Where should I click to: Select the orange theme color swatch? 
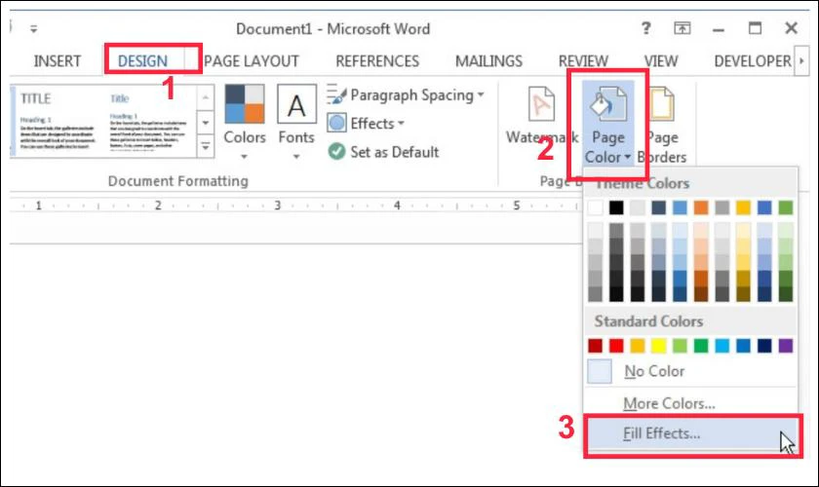[701, 207]
